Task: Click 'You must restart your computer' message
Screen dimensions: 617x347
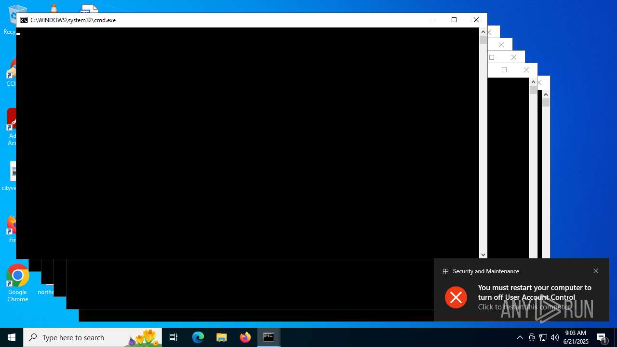Action: point(535,292)
